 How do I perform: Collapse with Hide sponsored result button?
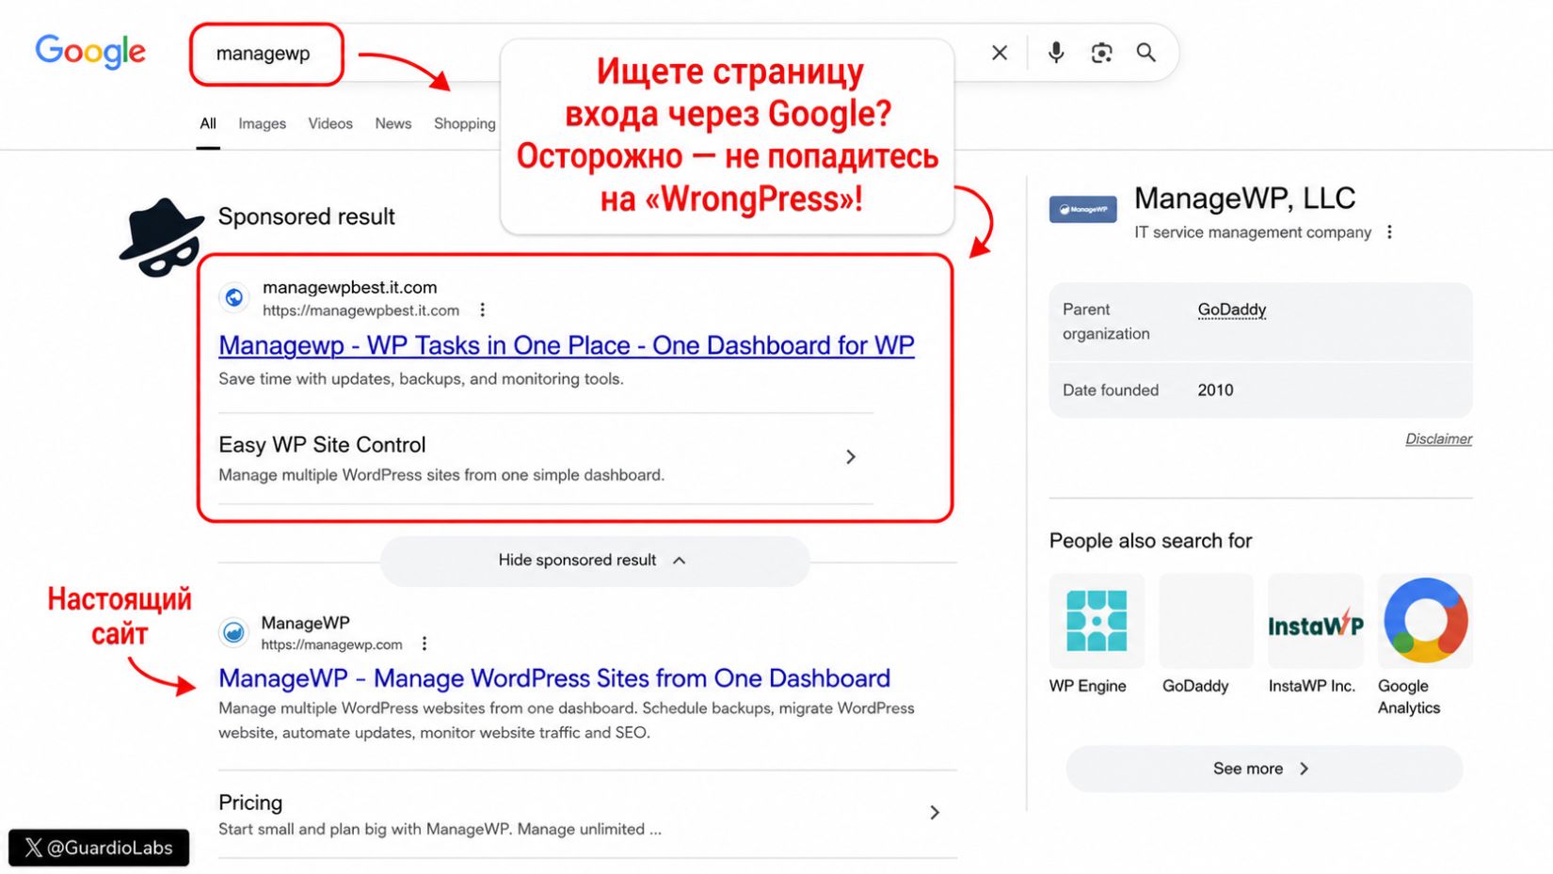[x=594, y=560]
